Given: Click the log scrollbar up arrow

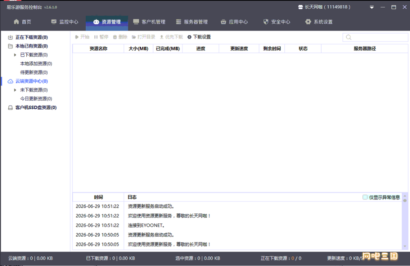Looking at the screenshot, I should tap(405, 195).
